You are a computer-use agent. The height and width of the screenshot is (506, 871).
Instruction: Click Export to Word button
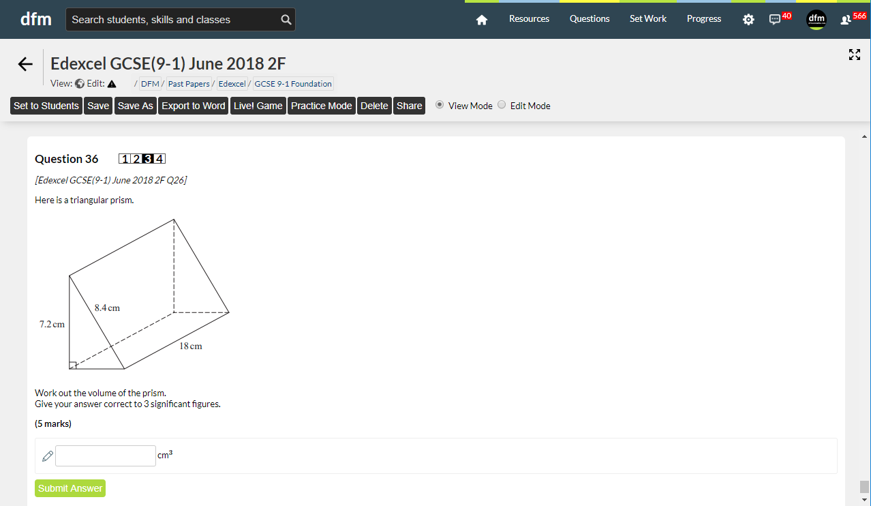click(x=194, y=106)
